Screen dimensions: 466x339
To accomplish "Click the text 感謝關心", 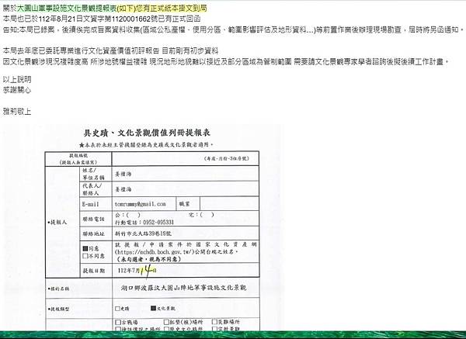I will [17, 90].
